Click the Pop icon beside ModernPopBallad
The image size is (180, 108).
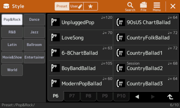pyautogui.click(x=55, y=83)
